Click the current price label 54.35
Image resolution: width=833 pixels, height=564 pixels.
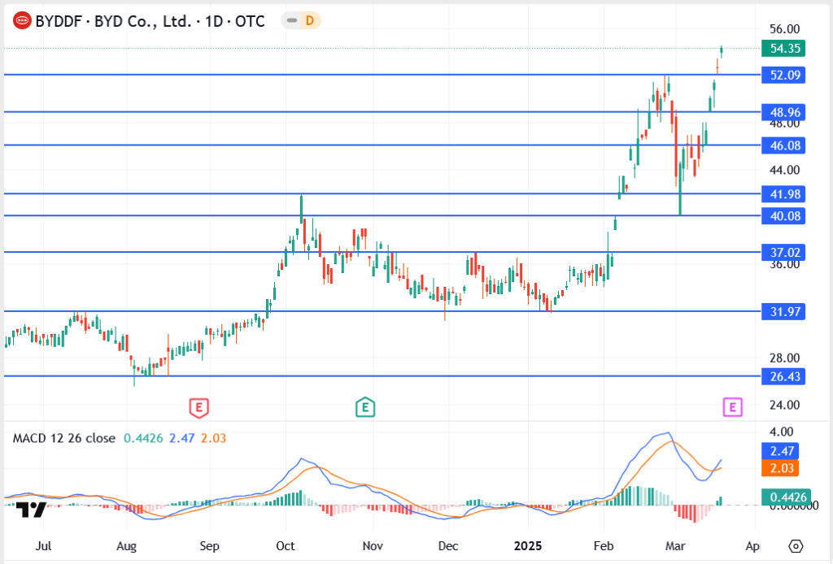(784, 49)
